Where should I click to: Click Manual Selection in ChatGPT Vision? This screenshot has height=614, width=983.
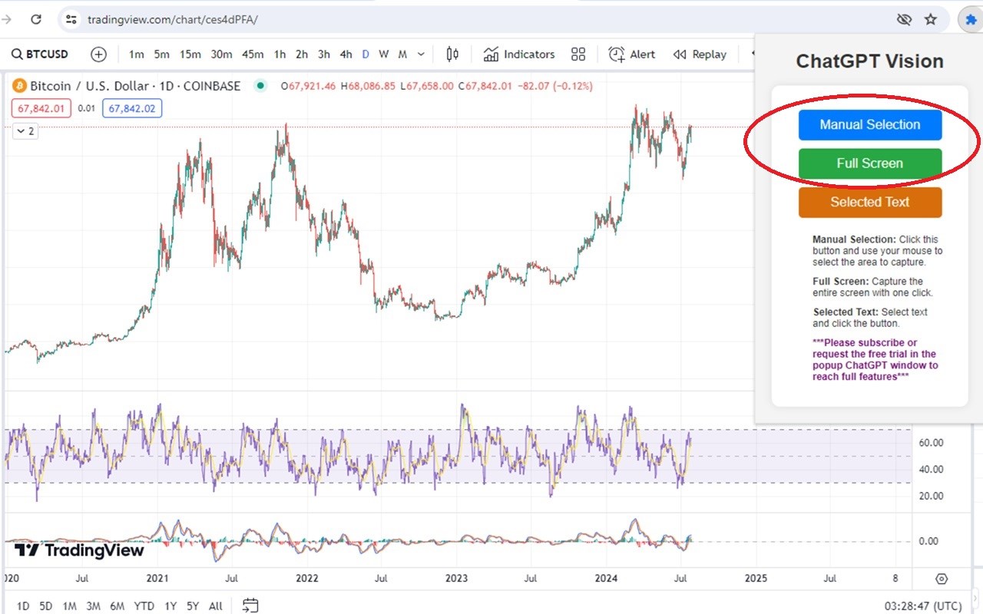coord(870,124)
